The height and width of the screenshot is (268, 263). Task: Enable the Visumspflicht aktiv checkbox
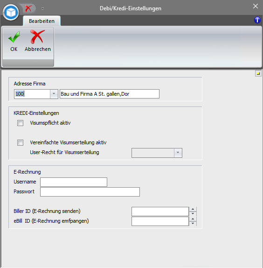point(21,123)
